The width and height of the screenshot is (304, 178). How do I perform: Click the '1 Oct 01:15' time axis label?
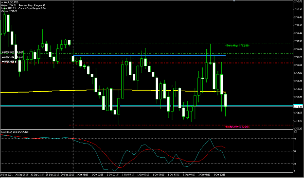coord(82,175)
